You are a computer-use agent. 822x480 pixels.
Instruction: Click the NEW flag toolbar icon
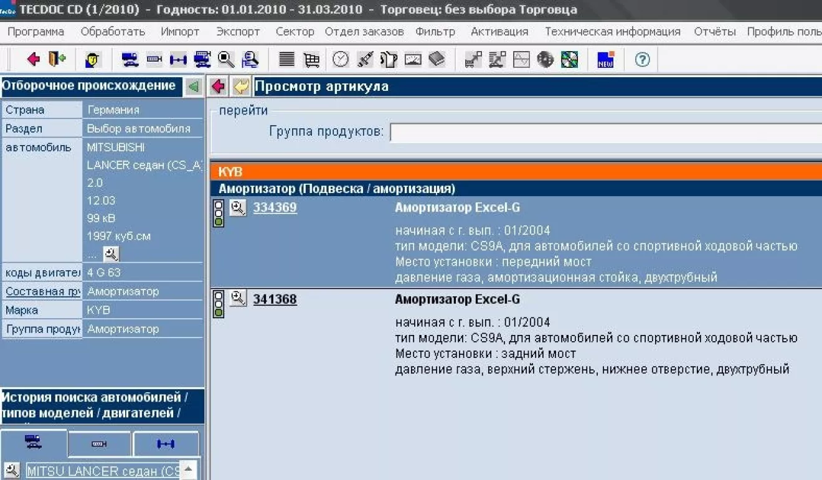605,60
